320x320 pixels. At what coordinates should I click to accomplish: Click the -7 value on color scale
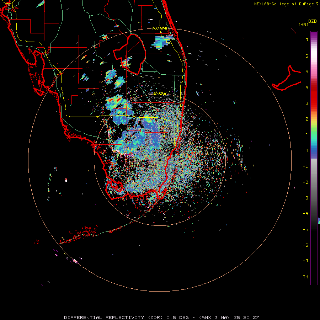click(305, 261)
